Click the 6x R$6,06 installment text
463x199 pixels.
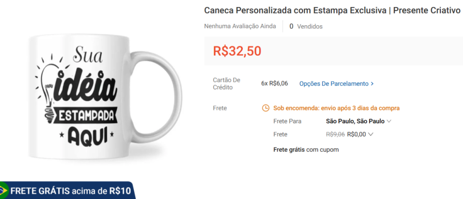274,83
